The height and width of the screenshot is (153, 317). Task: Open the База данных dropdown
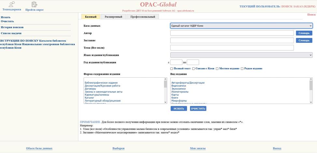pyautogui.click(x=241, y=26)
